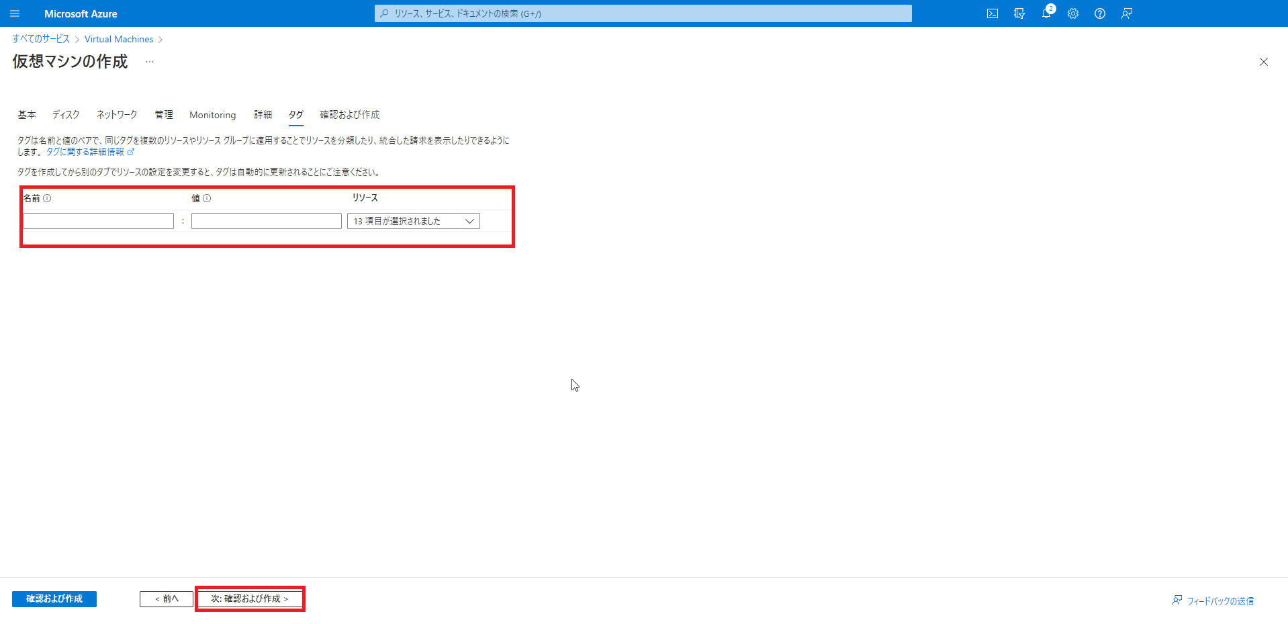Switch to the 確認および作成 tab
The width and height of the screenshot is (1288, 624).
coord(350,115)
